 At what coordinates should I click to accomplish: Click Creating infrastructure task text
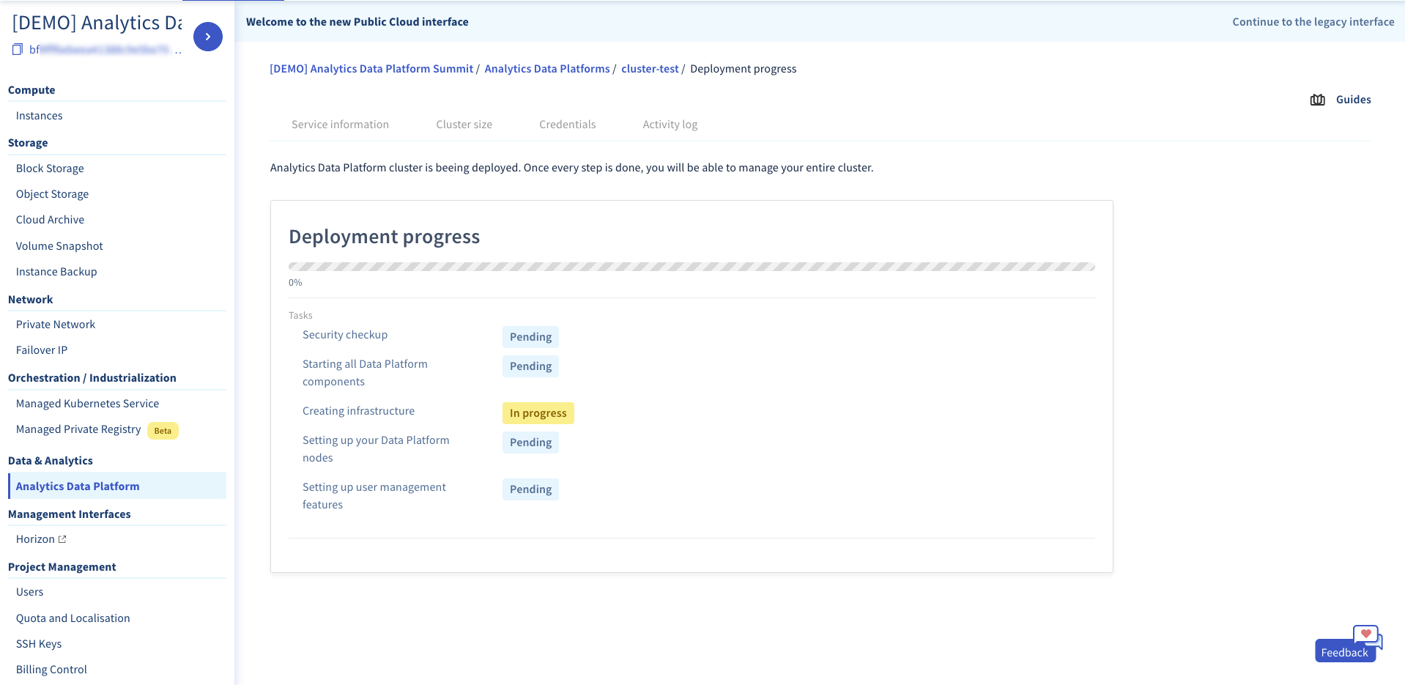coord(358,411)
